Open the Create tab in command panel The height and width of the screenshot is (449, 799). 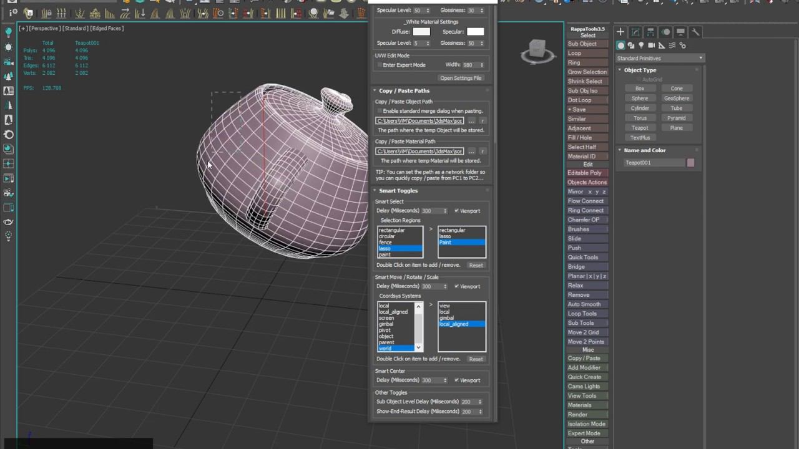point(620,32)
